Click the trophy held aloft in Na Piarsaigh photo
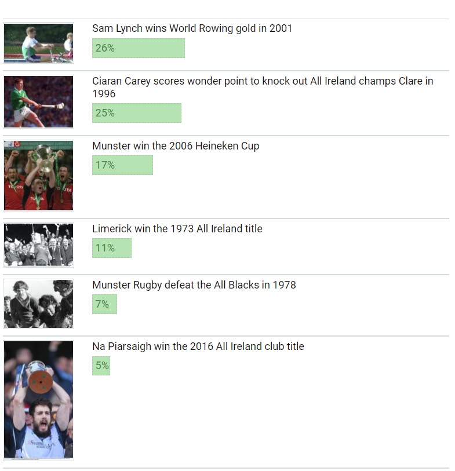 (39, 377)
